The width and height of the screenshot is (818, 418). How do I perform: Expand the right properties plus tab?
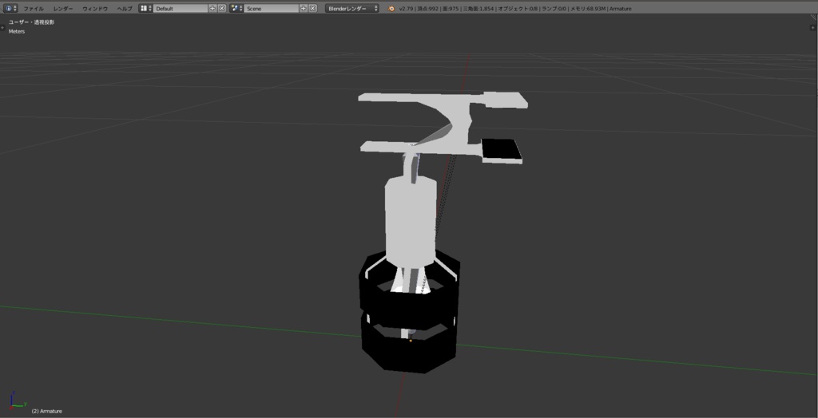point(814,27)
